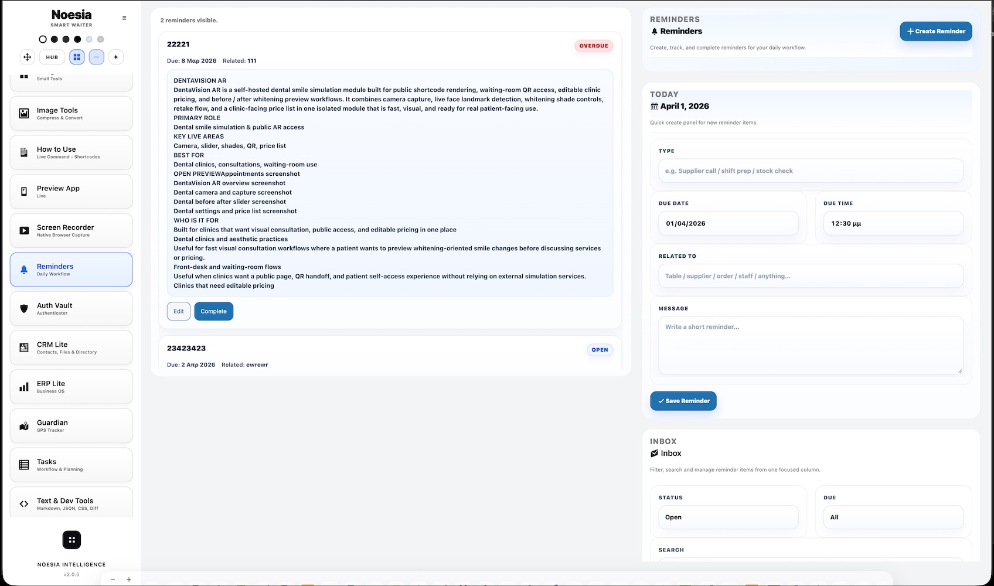Select the white outlined theme circle

click(43, 39)
